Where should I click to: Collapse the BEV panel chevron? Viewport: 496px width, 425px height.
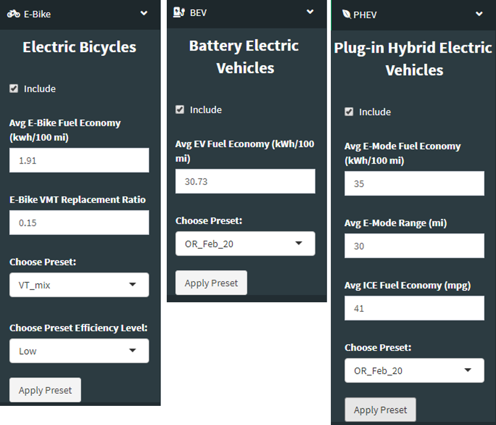310,12
